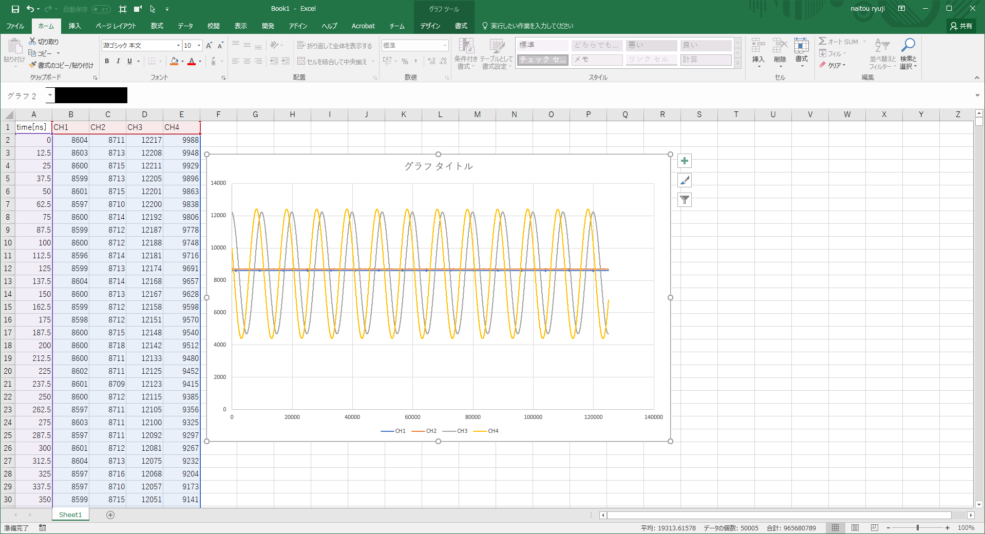Apply bold formatting with B button
The width and height of the screenshot is (985, 534).
[107, 61]
